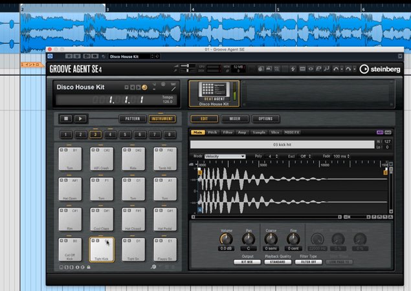Click the undo arrow icon in toolbar
The height and width of the screenshot is (291, 411).
335,69
